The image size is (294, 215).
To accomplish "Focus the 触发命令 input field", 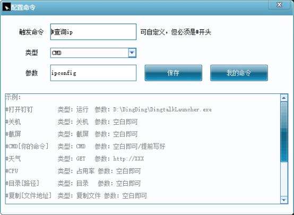I will pyautogui.click(x=93, y=32).
